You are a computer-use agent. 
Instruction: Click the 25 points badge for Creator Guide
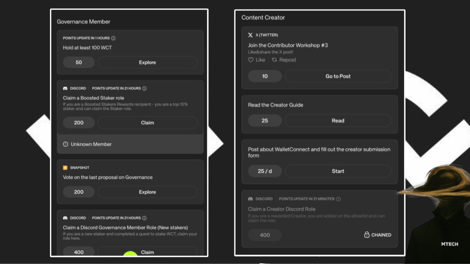[265, 120]
